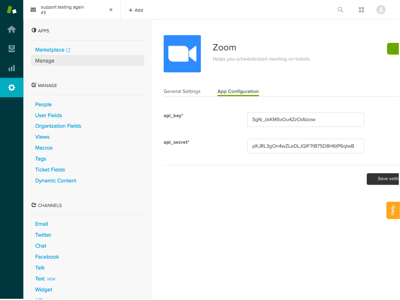This screenshot has width=400, height=300.
Task: Open the Views inbox icon in sidebar
Action: tap(12, 49)
